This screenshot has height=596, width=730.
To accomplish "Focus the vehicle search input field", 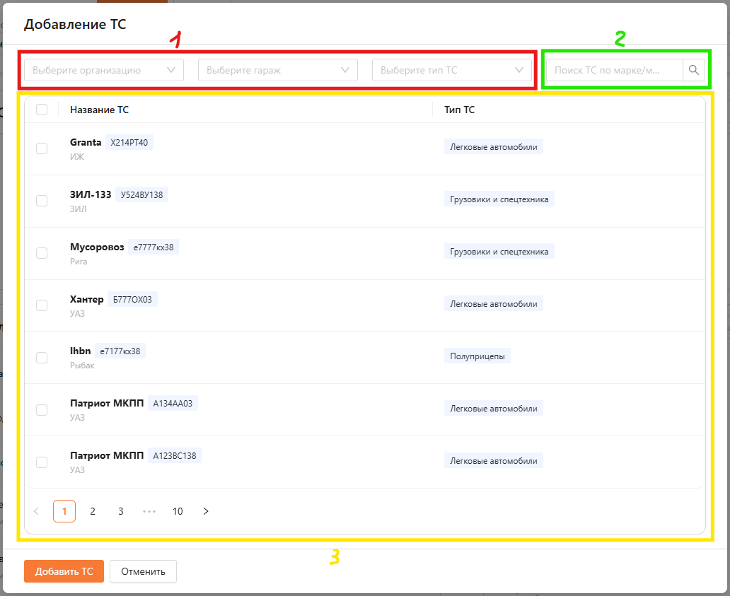I will point(613,70).
